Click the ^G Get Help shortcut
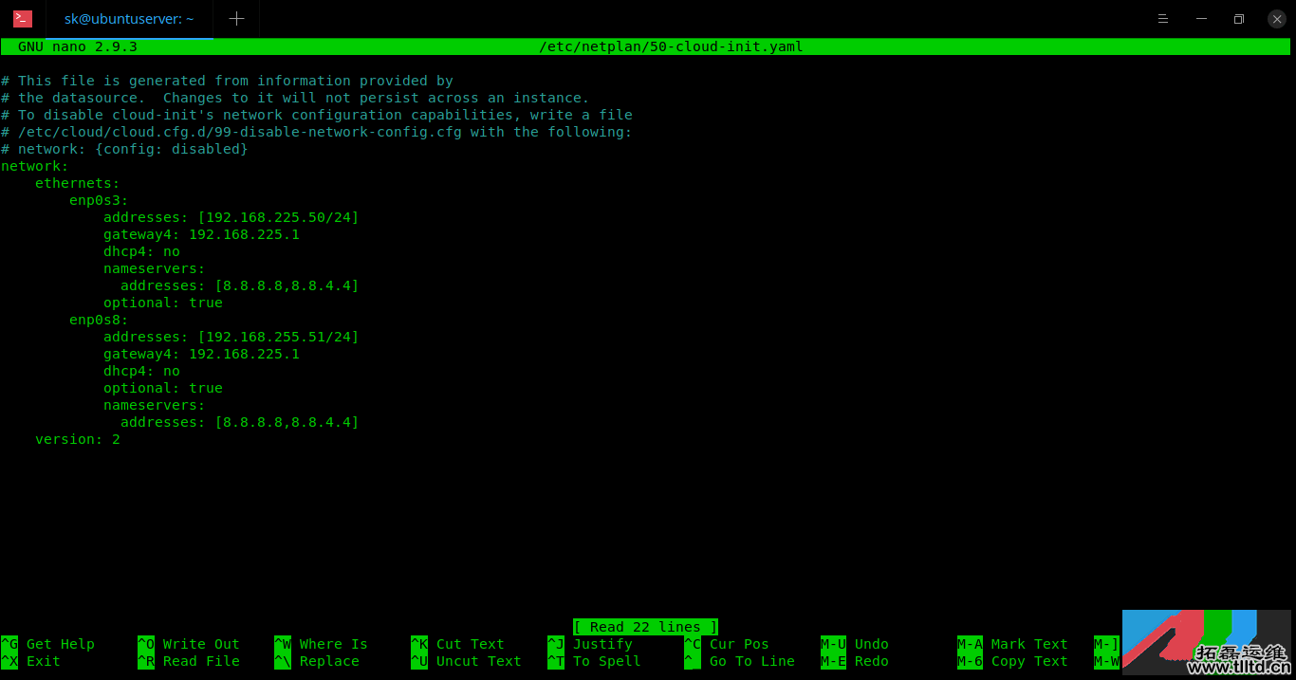1296x680 pixels. point(49,644)
